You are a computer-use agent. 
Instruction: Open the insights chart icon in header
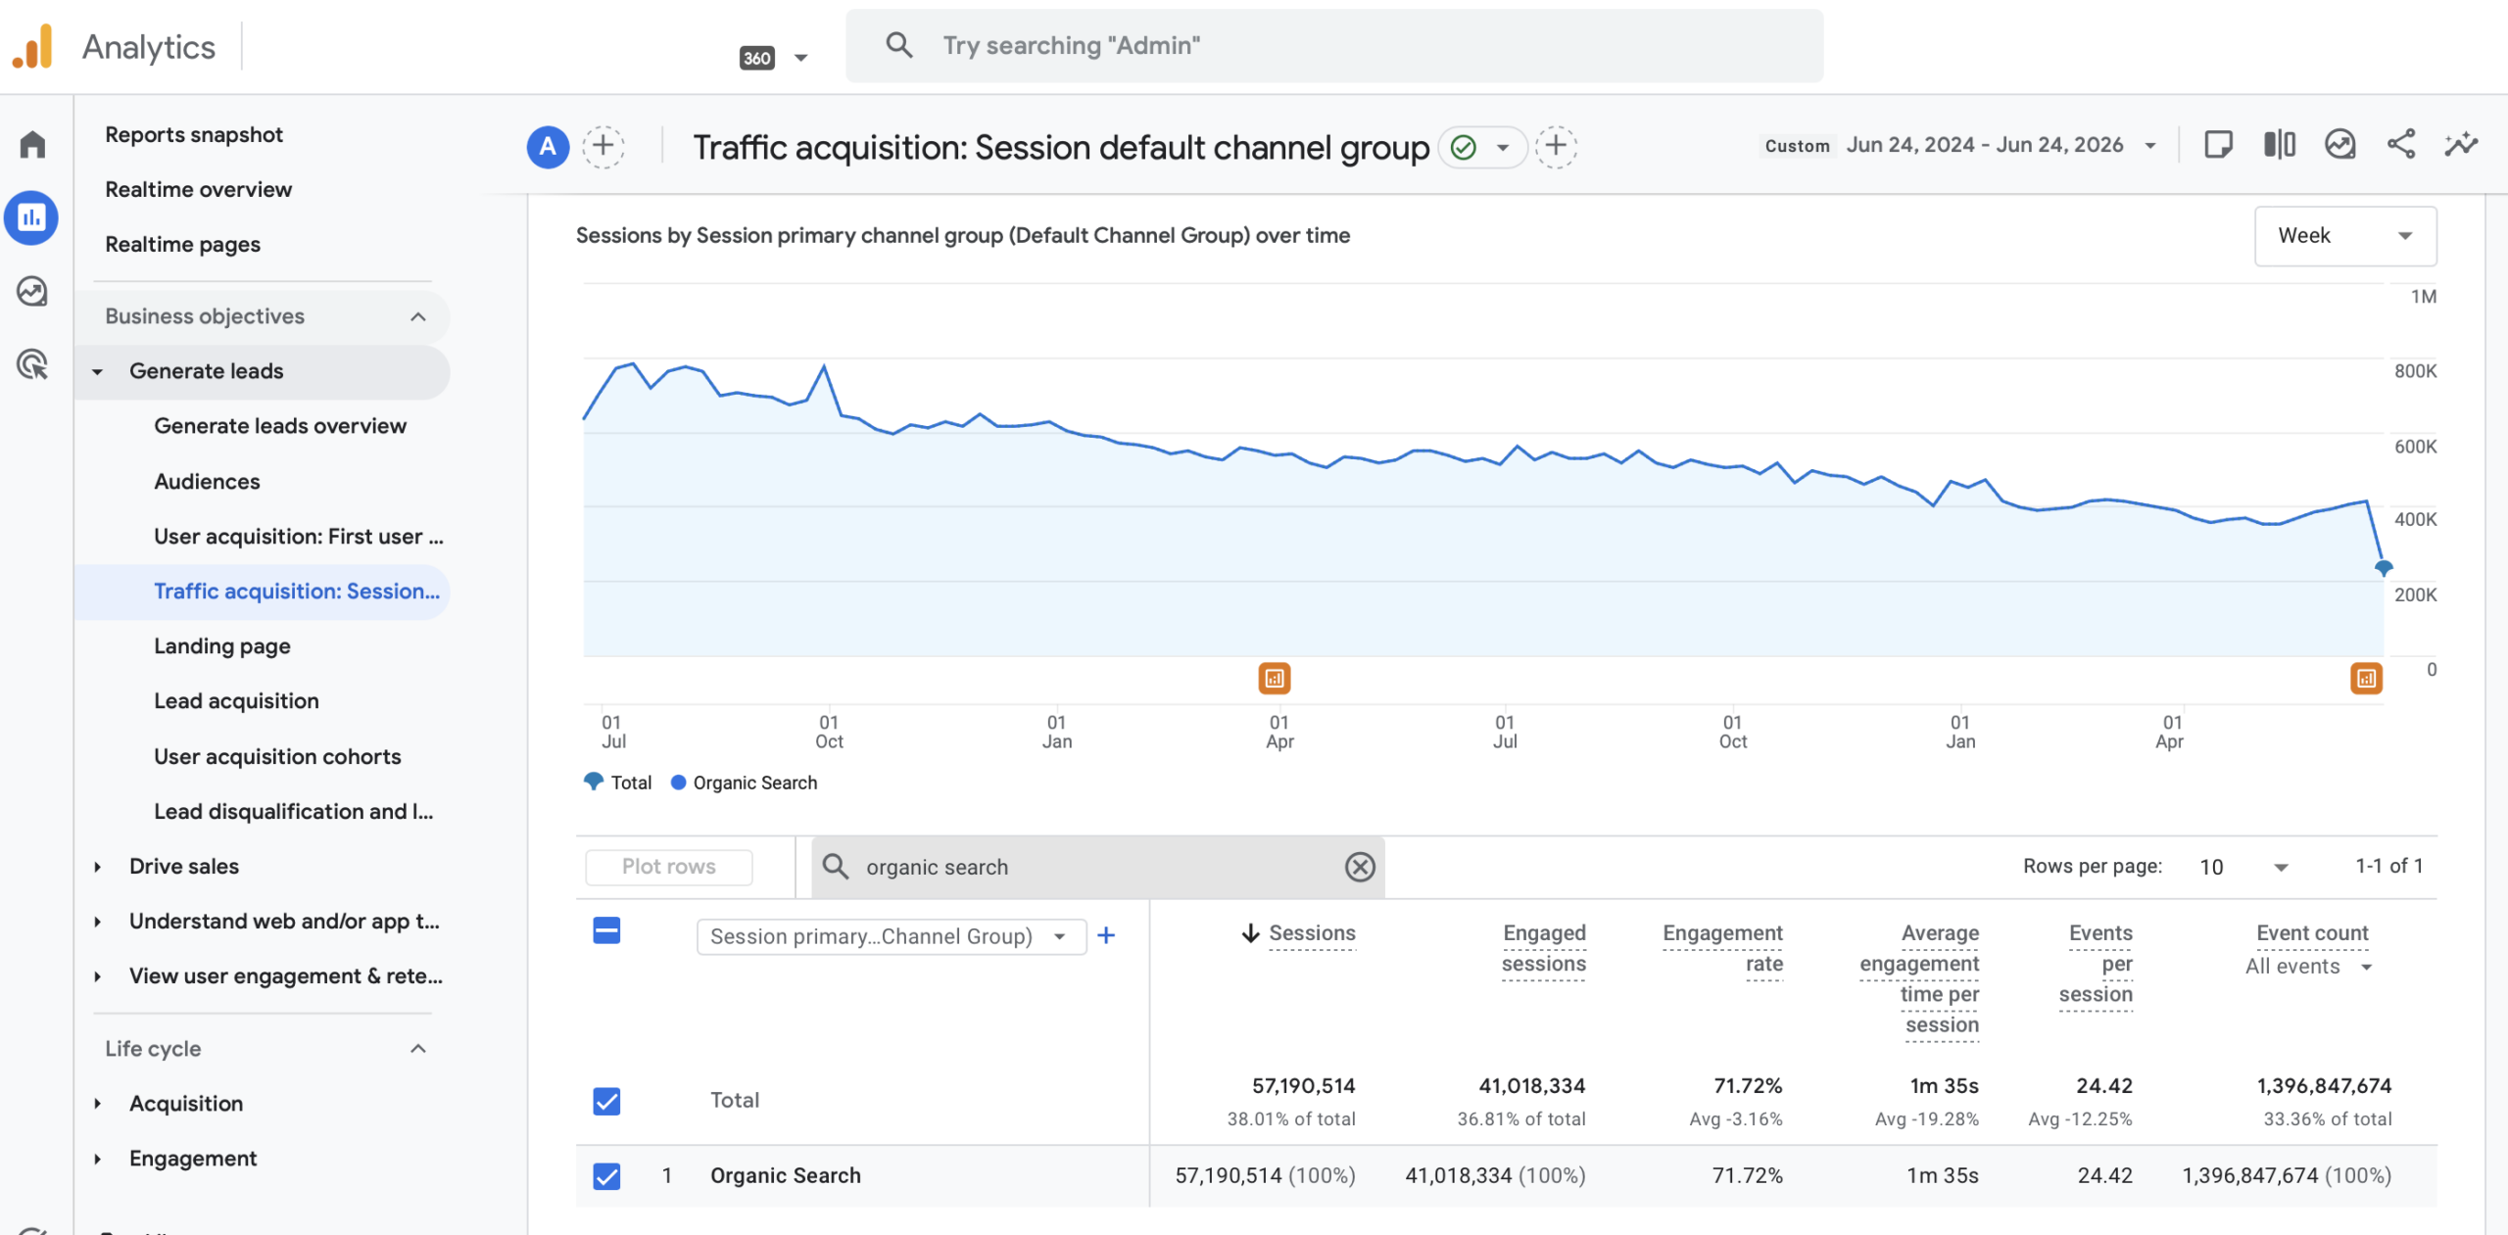pyautogui.click(x=2339, y=145)
